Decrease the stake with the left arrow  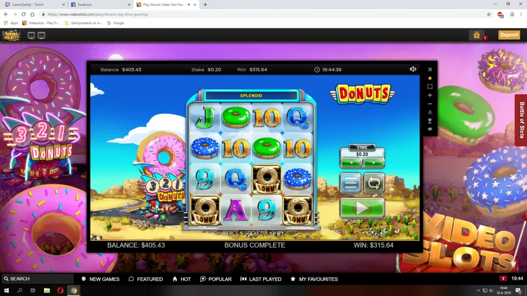point(351,163)
